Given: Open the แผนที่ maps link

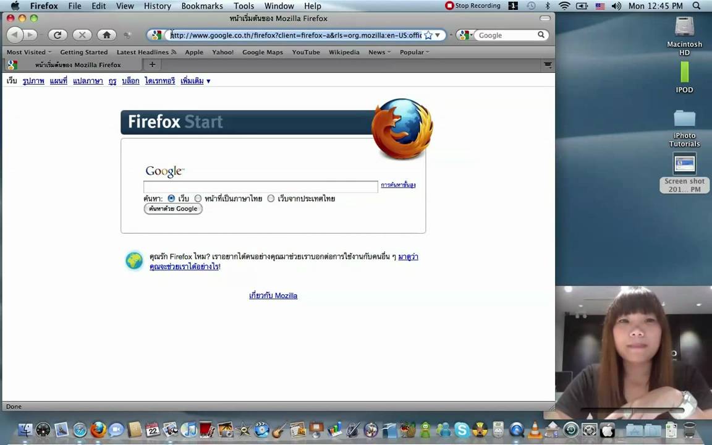Looking at the screenshot, I should point(59,81).
